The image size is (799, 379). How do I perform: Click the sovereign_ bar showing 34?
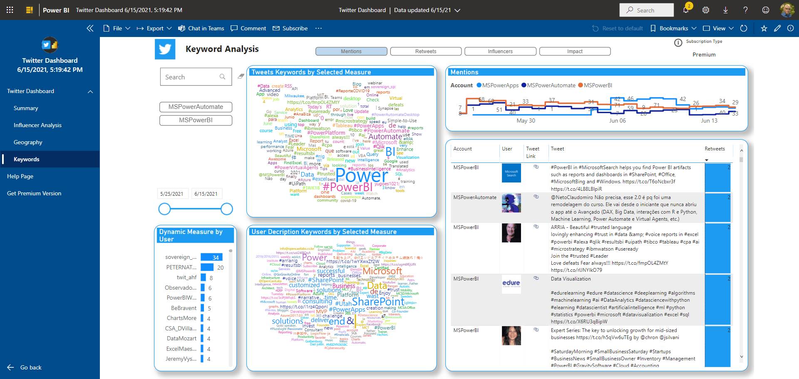(211, 257)
